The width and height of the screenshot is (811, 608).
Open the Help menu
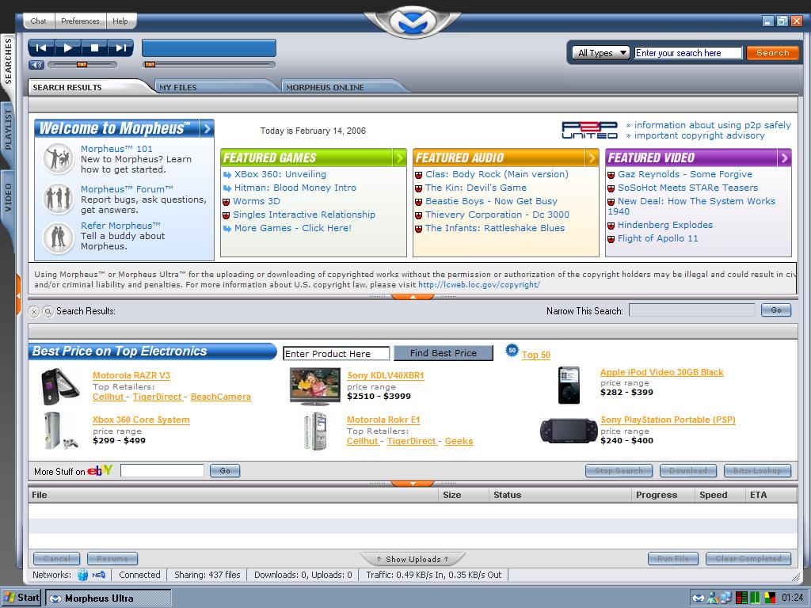coord(120,21)
